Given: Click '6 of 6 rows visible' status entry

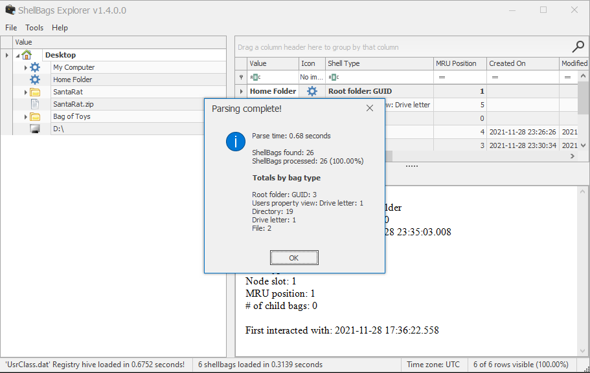Looking at the screenshot, I should pos(521,365).
